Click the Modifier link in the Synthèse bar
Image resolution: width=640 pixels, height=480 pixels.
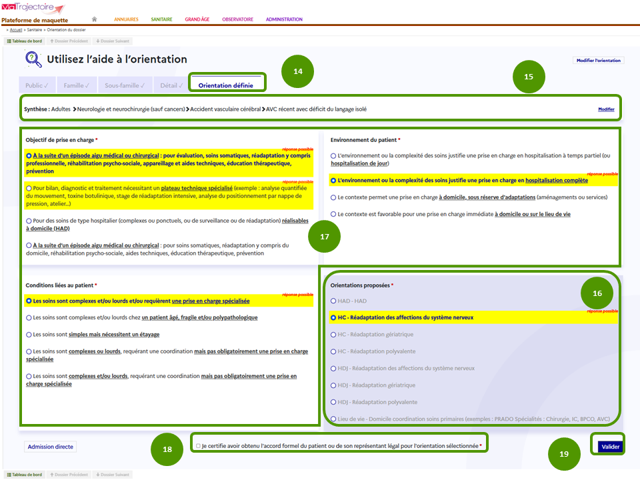[x=606, y=109]
